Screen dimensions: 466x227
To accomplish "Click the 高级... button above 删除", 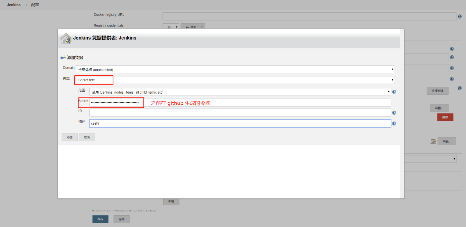I will tap(439, 108).
